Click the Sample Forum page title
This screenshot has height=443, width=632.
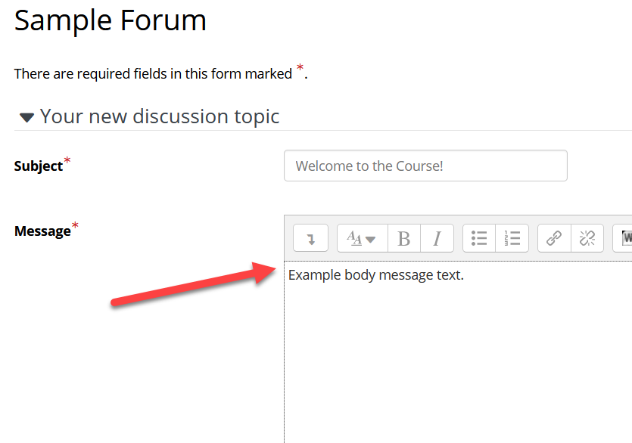pyautogui.click(x=111, y=20)
